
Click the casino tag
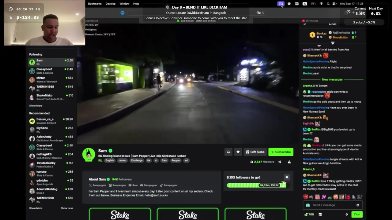click(x=123, y=160)
